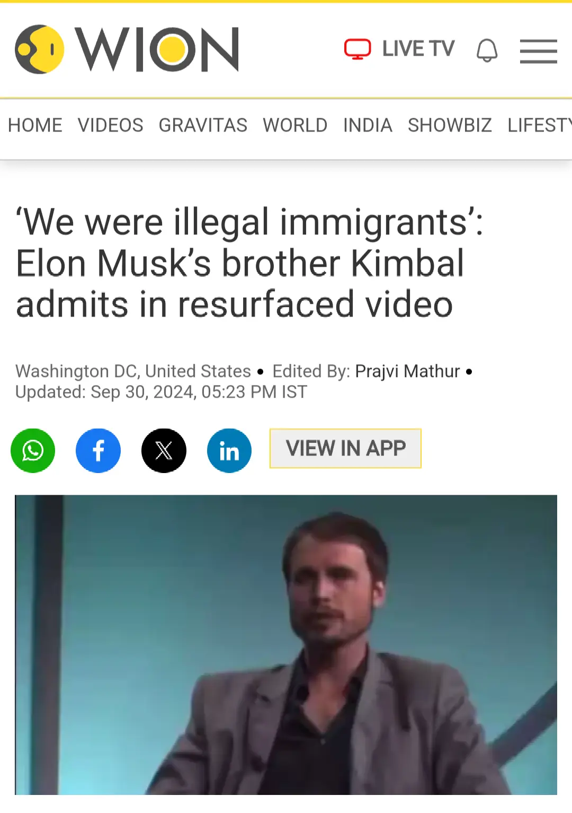Viewport: 572px width, 813px height.
Task: Switch to the SHOWBIZ section
Action: tap(450, 126)
